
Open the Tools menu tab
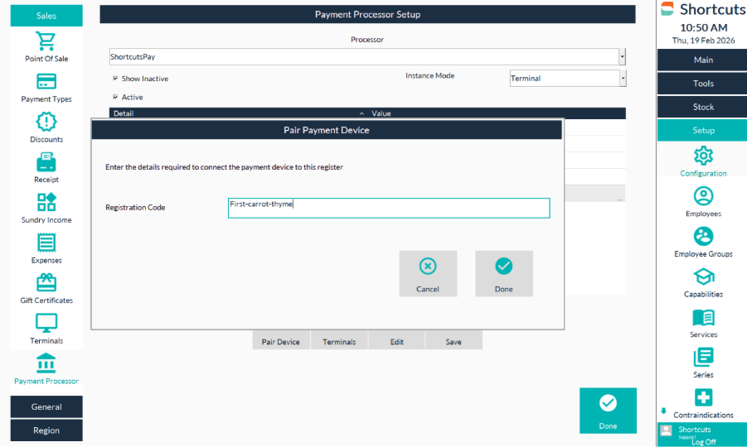tap(703, 84)
